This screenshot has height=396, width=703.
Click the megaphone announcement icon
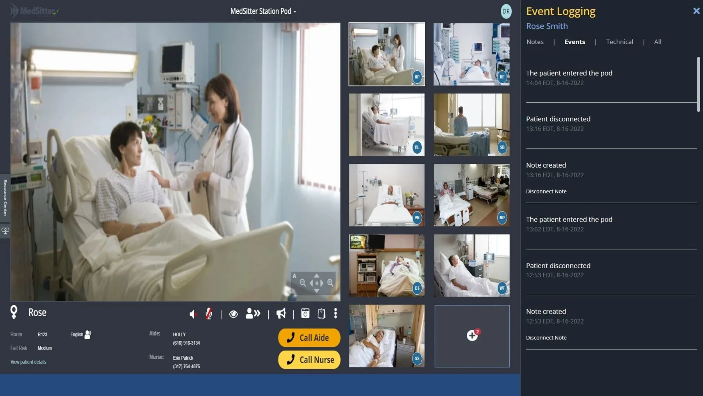click(281, 314)
